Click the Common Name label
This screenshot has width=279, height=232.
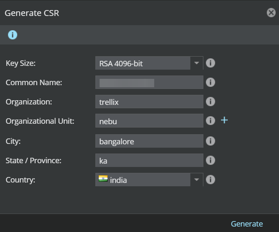34,82
